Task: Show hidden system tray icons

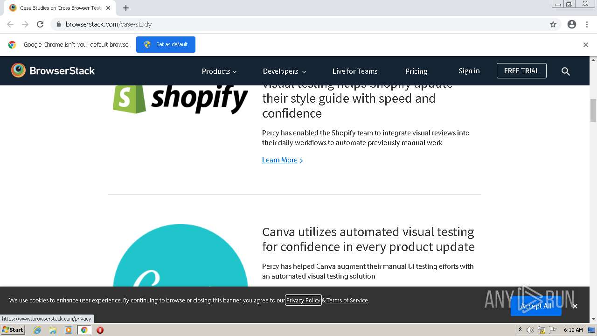Action: click(x=520, y=330)
